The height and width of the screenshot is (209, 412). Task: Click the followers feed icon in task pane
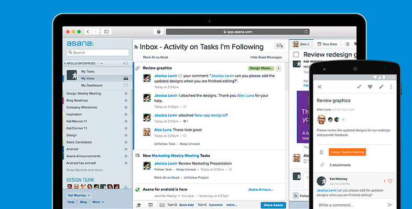pyautogui.click(x=296, y=195)
